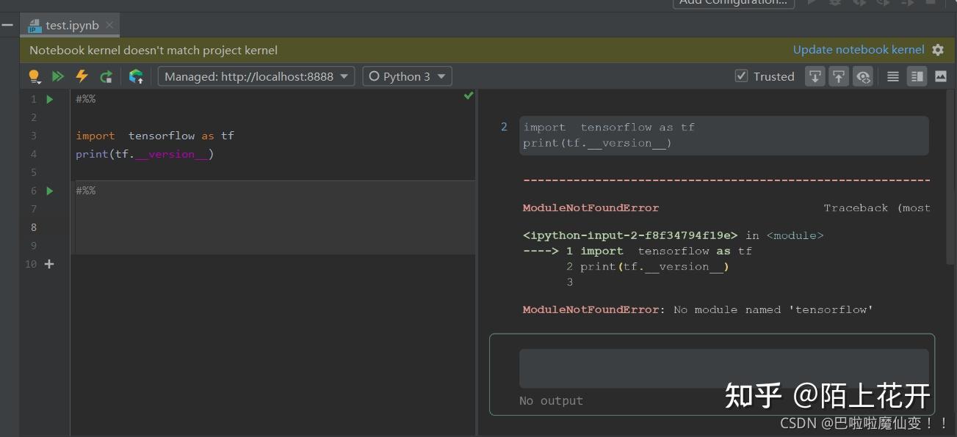Screen dimensions: 957x437
Task: Click the download-cell-output icon near Trusted
Action: coord(815,76)
